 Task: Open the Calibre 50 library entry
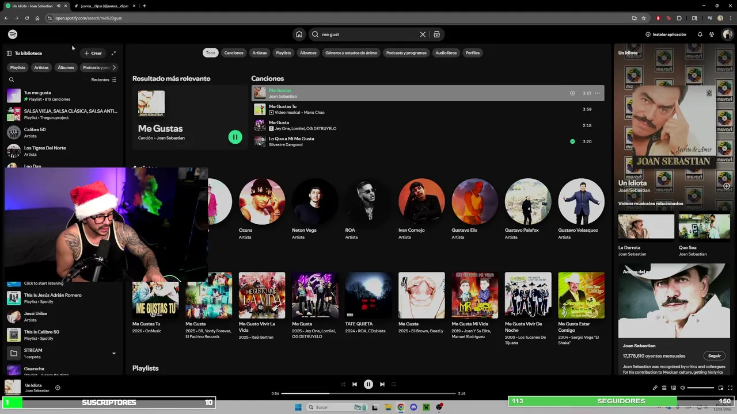(x=62, y=132)
